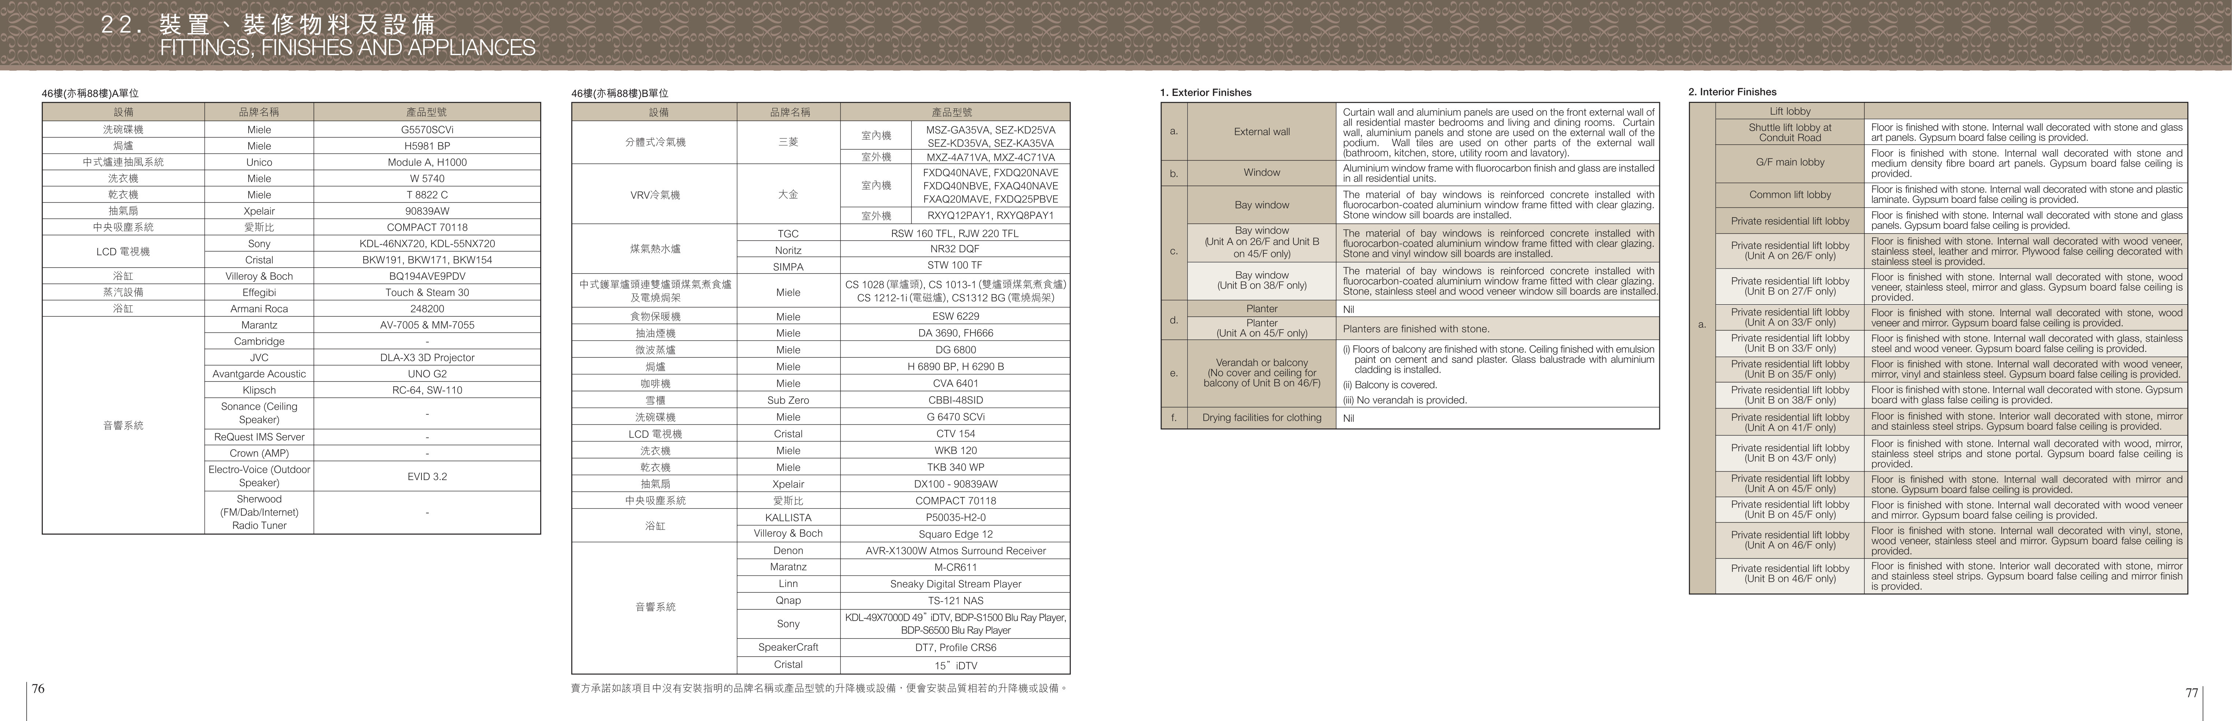Click the 'Cambridge' brand cell
The image size is (2232, 721).
[x=259, y=341]
